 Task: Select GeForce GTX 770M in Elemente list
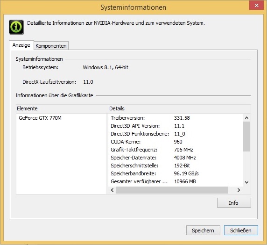point(40,118)
